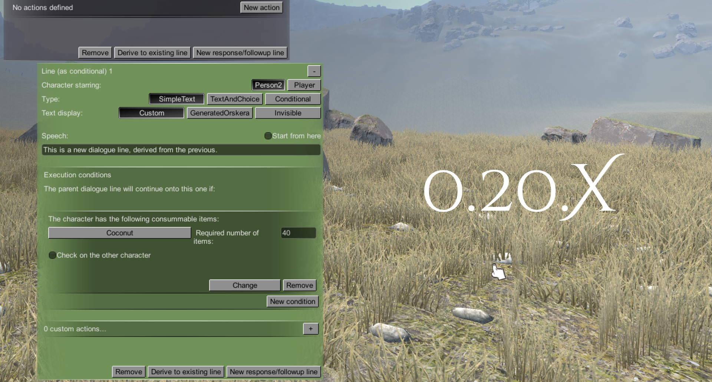The image size is (712, 382).
Task: Select Person2 as starring character
Action: click(x=268, y=85)
